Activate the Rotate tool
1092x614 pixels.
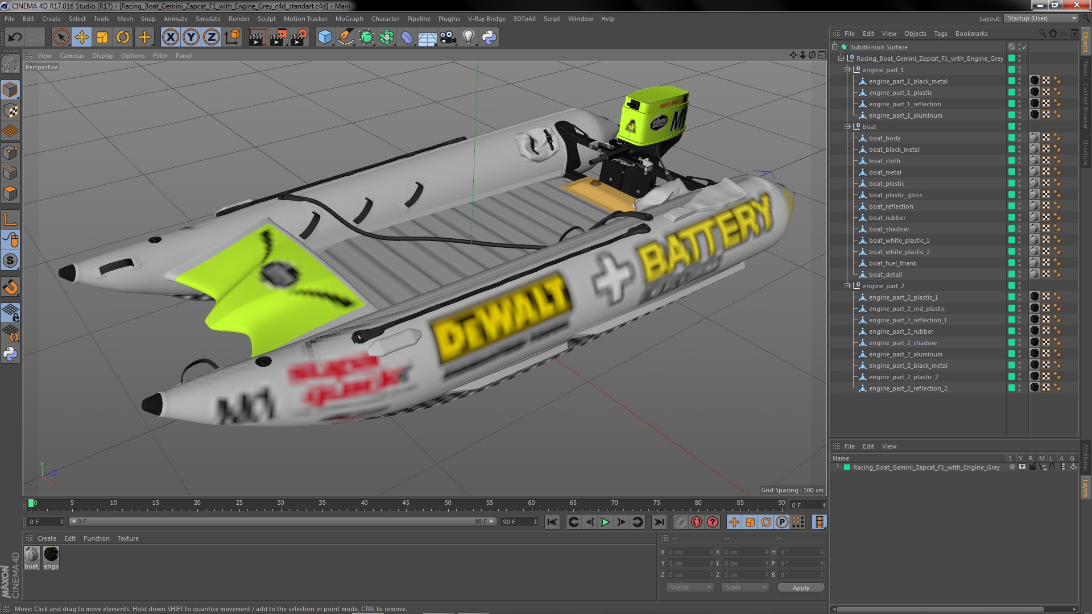click(123, 38)
